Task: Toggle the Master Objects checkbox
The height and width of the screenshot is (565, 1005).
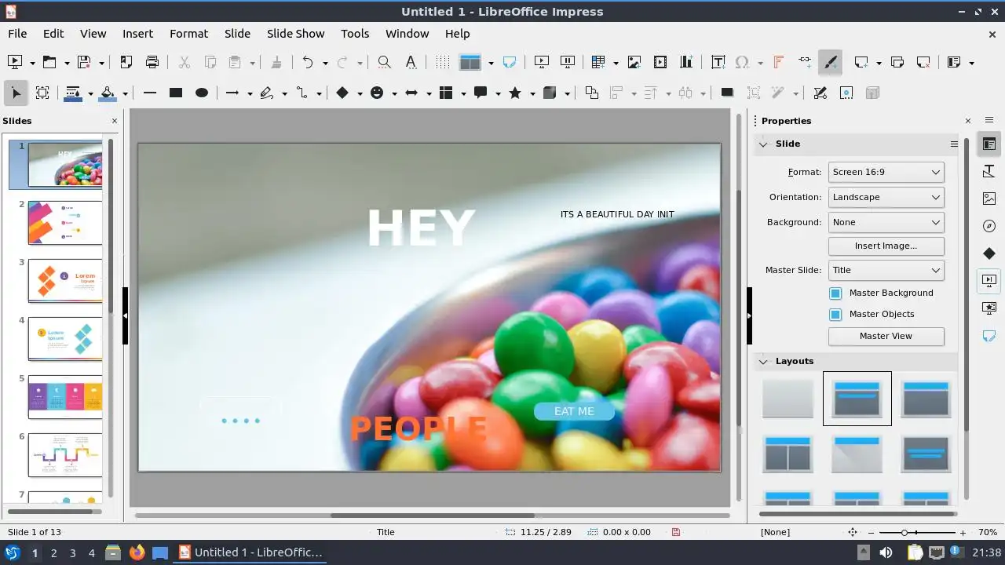Action: (835, 314)
